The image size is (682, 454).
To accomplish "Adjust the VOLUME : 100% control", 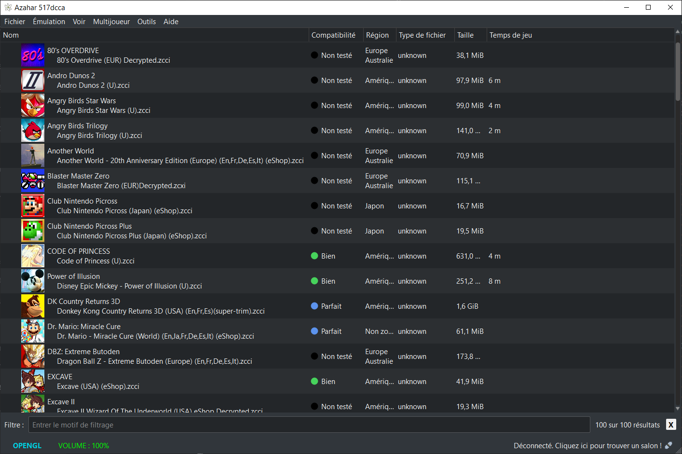I will (83, 446).
